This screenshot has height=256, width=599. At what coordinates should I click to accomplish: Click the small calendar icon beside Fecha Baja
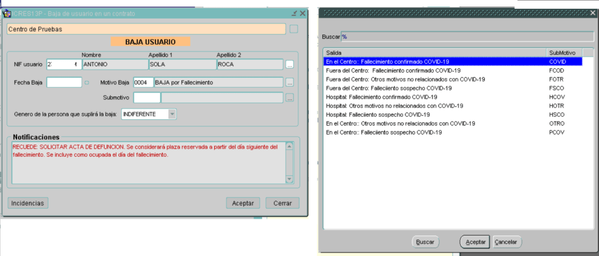(87, 82)
